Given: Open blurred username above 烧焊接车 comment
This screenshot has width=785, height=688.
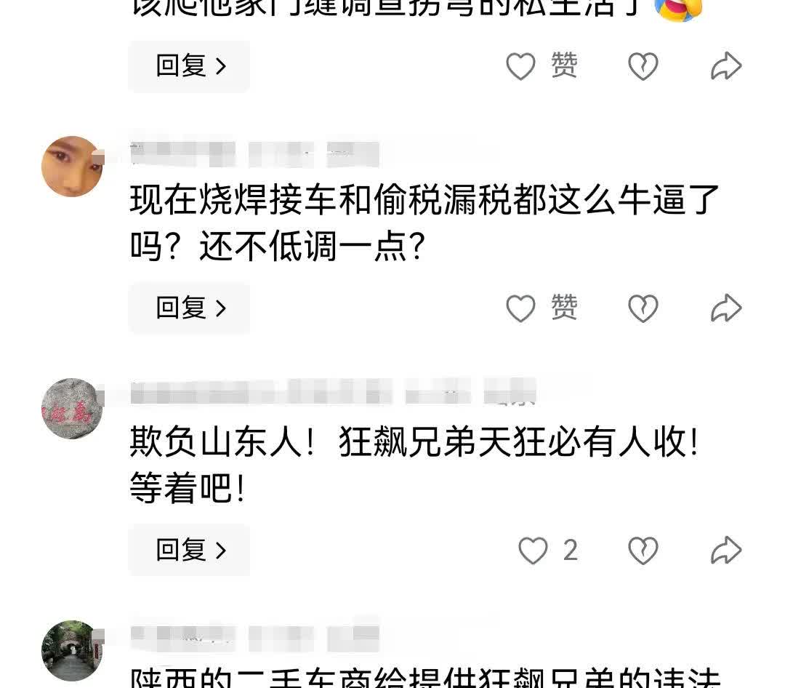Looking at the screenshot, I should pos(254,154).
